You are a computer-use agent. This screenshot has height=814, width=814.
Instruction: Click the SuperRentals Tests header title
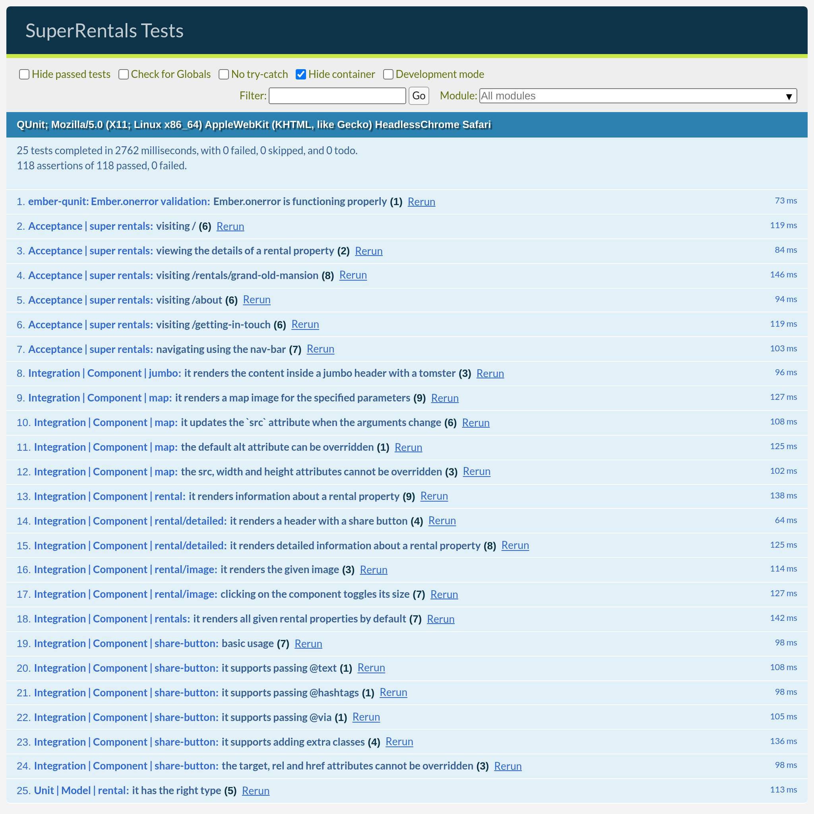coord(104,31)
